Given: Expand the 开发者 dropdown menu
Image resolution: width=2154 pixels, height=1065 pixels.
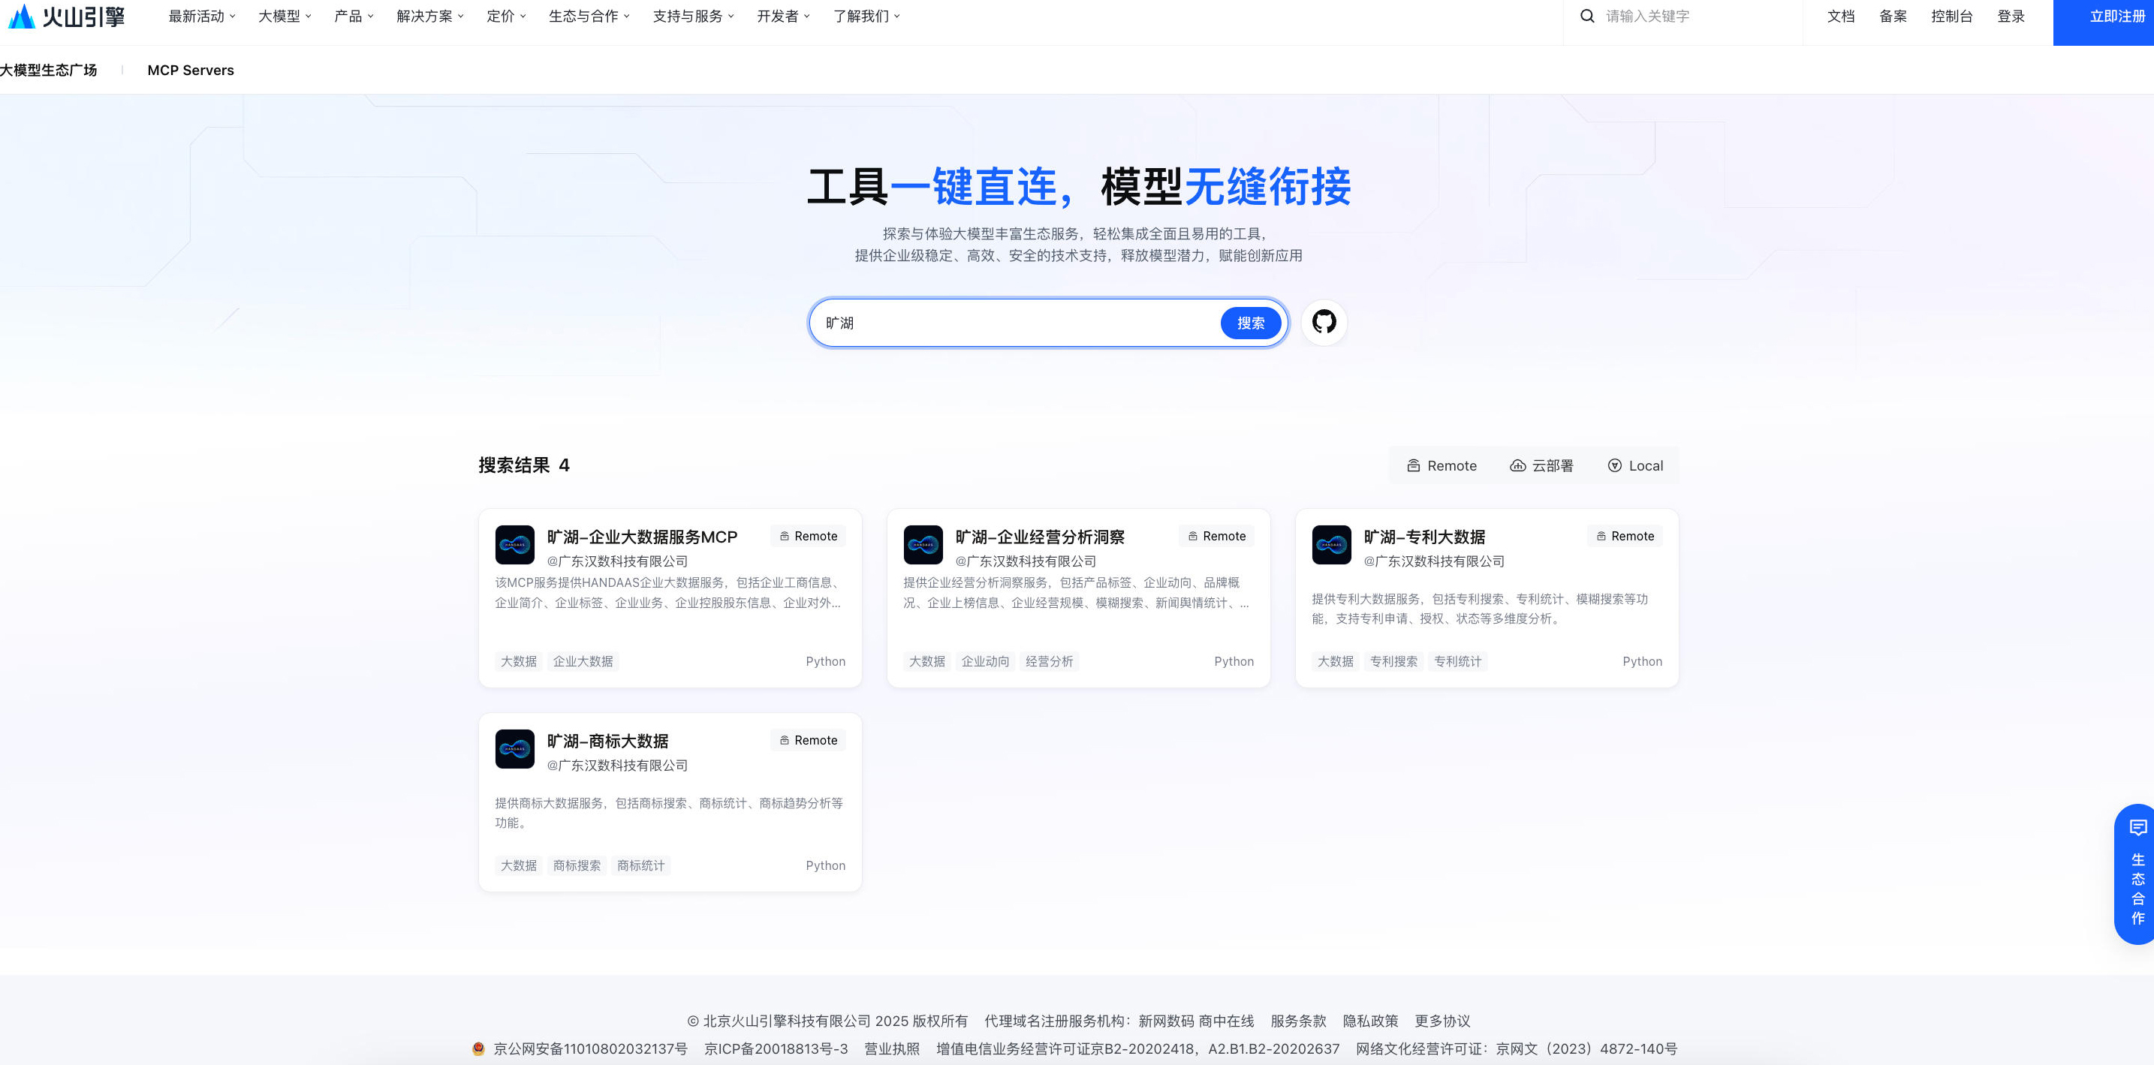Looking at the screenshot, I should 781,15.
